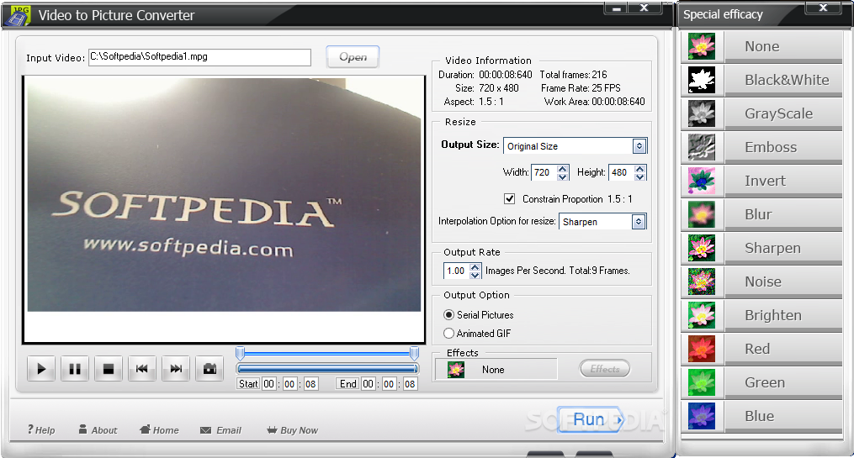The width and height of the screenshot is (854, 458).
Task: Click the Email link
Action: point(220,430)
